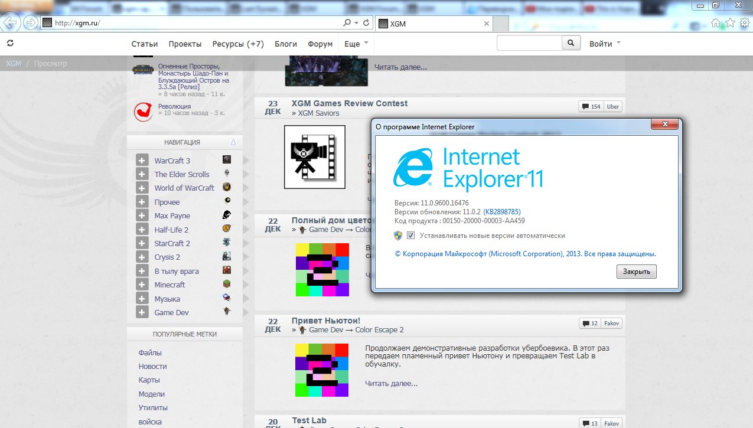The width and height of the screenshot is (753, 428).
Task: Collapse the НАВИГАЦИЯ panel triangle
Action: (233, 142)
